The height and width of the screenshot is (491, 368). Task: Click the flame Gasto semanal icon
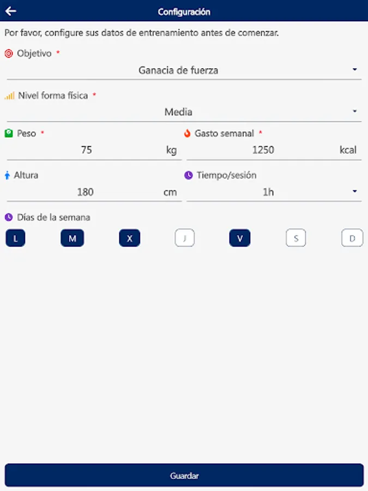pyautogui.click(x=188, y=133)
